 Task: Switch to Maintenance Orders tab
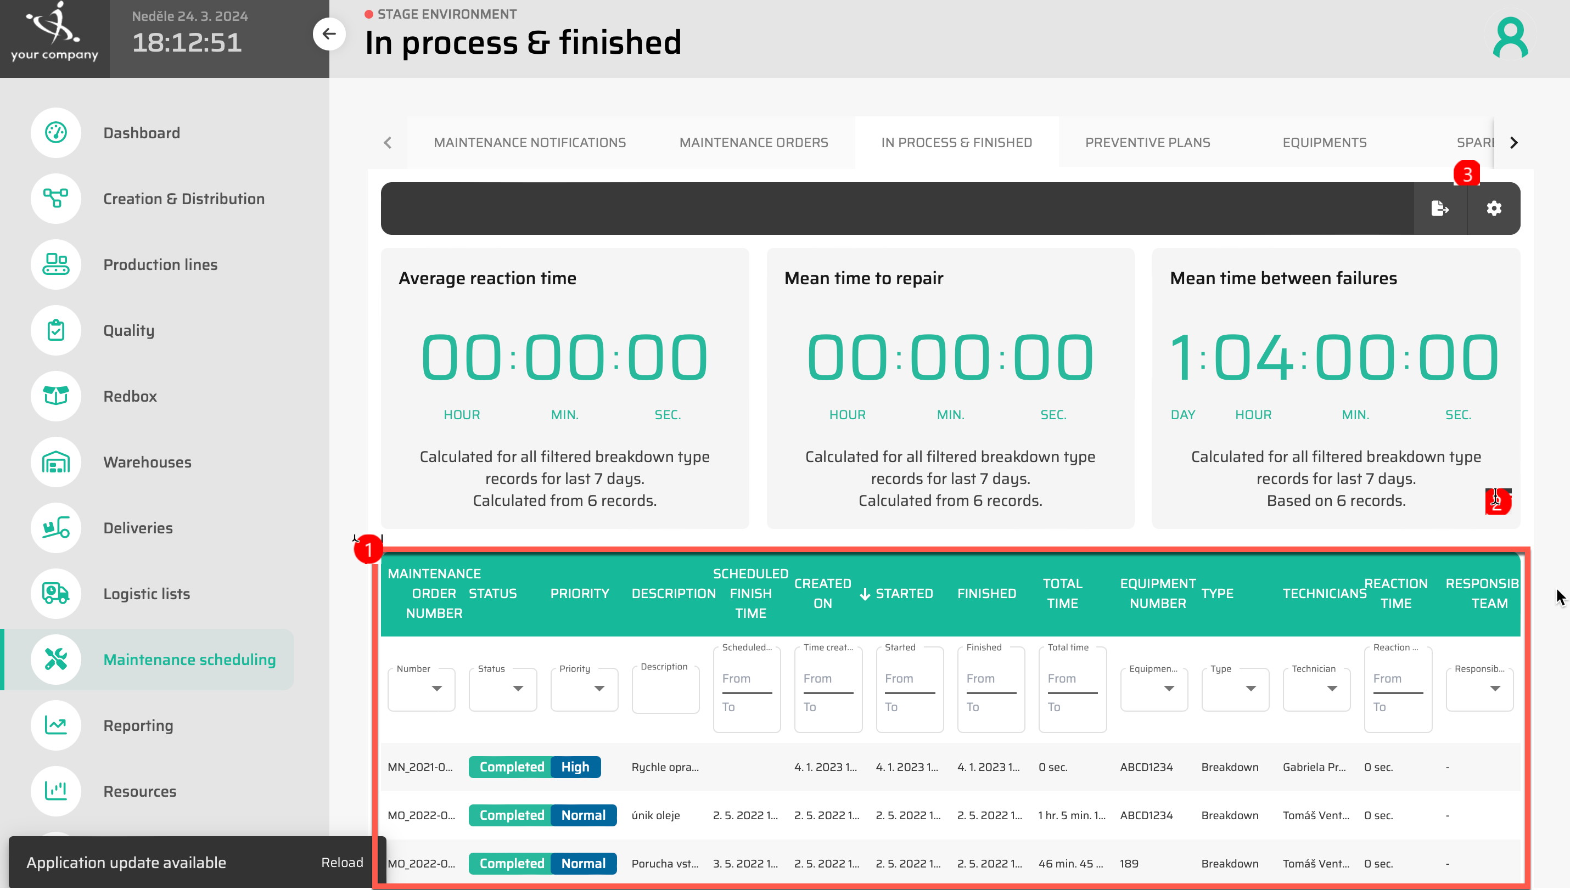point(753,143)
